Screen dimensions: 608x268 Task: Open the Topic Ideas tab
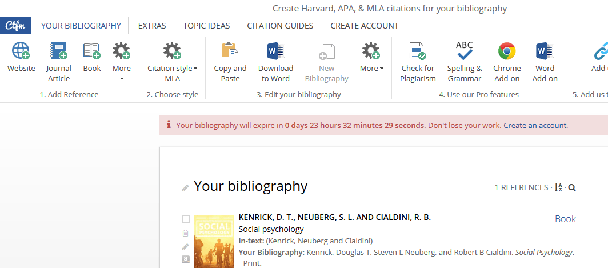[206, 26]
